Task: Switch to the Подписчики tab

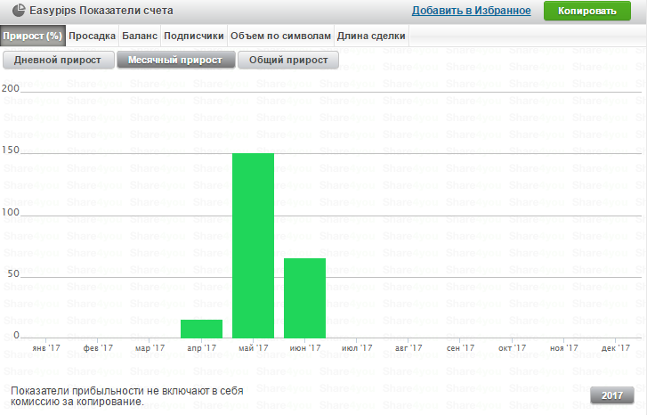Action: [194, 36]
